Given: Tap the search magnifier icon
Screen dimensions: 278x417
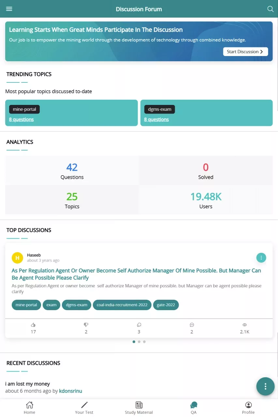Looking at the screenshot, I should pyautogui.click(x=270, y=9).
